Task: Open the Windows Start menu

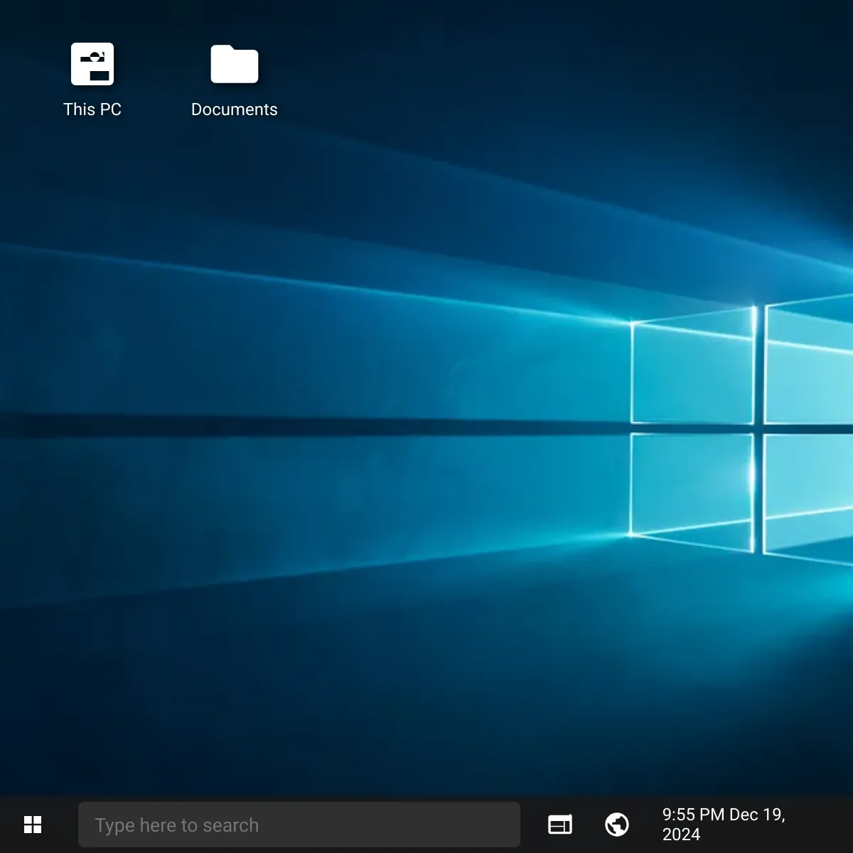Action: [33, 825]
